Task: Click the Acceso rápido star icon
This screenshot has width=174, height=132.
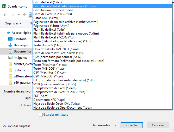Action: click(9, 33)
